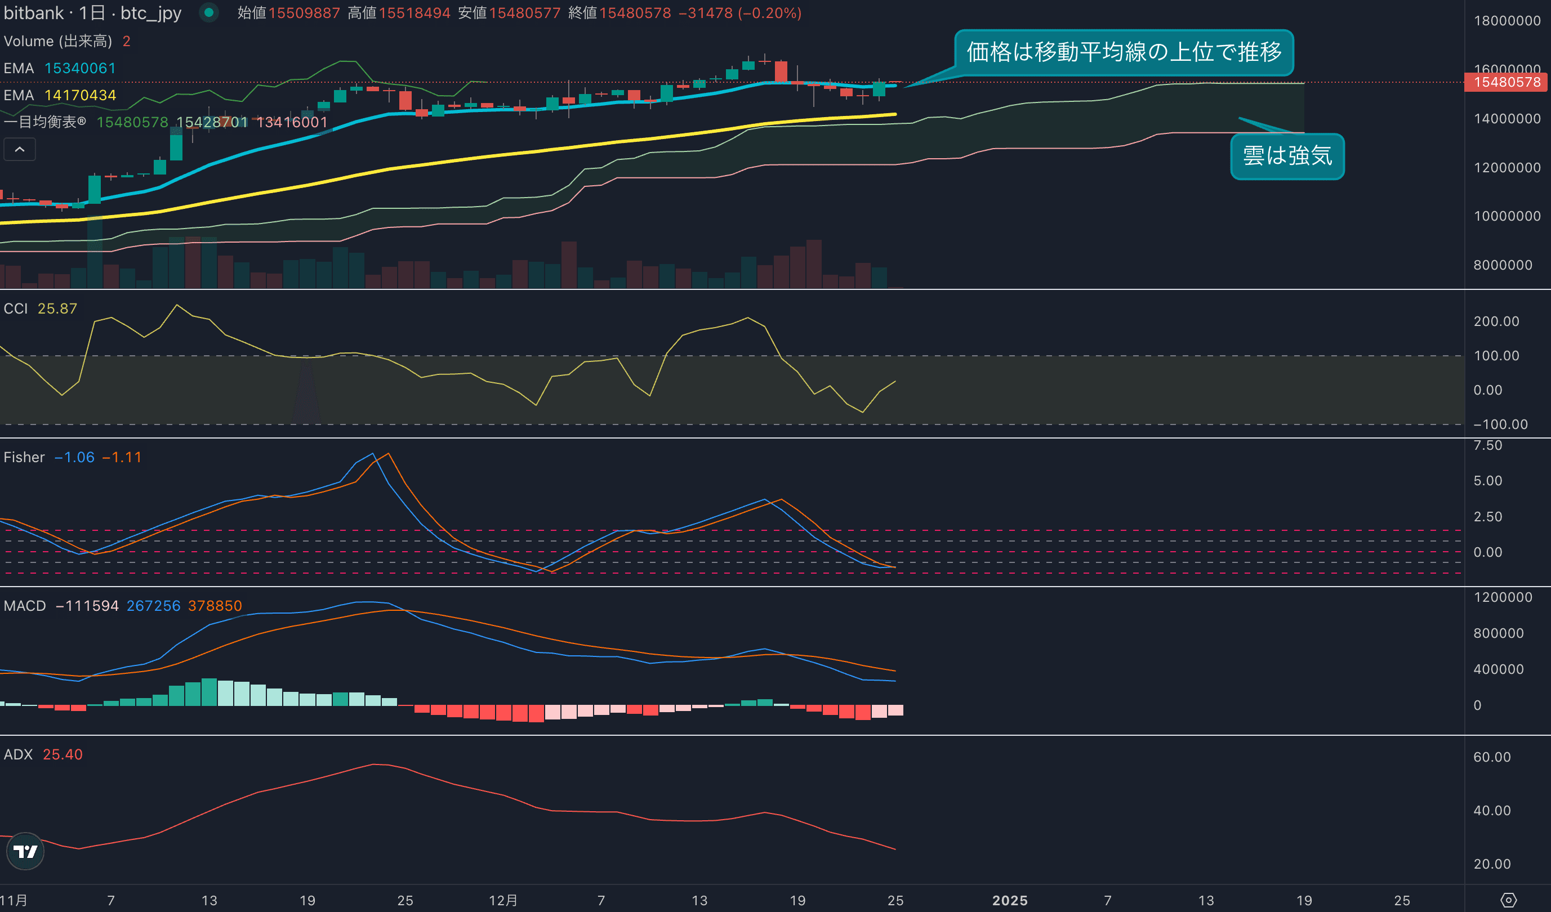
Task: Click the Volume (出来高) indicator label
Action: point(58,41)
